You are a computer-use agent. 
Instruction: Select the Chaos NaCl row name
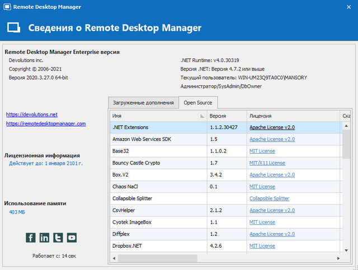tap(125, 187)
